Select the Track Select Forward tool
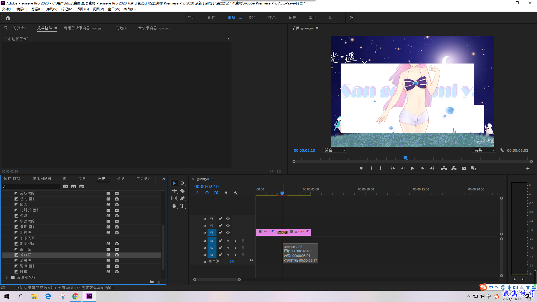The width and height of the screenshot is (537, 302). (182, 183)
